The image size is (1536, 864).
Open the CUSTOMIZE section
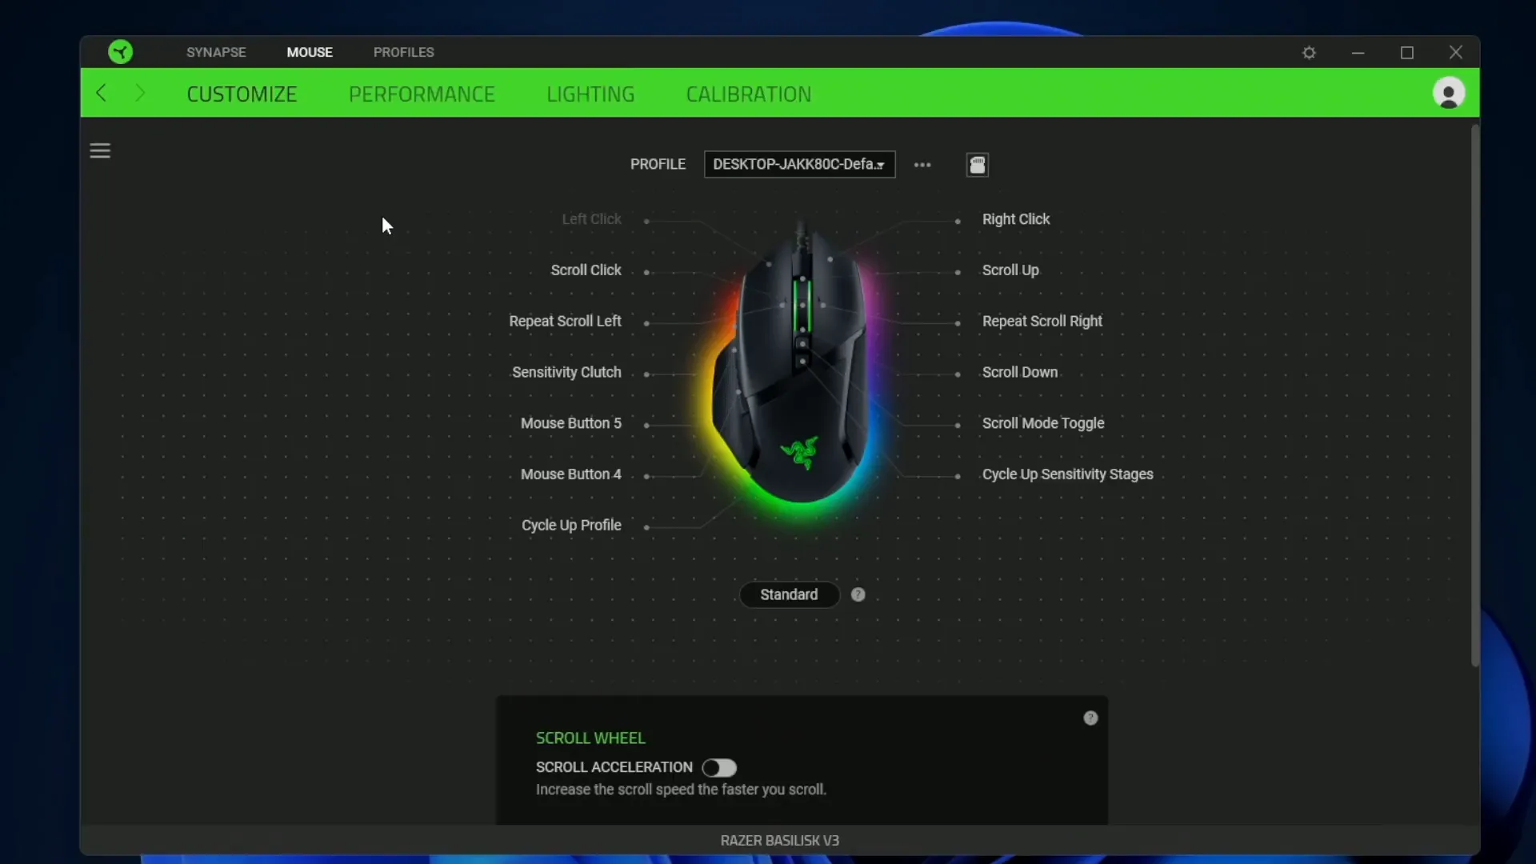(242, 94)
